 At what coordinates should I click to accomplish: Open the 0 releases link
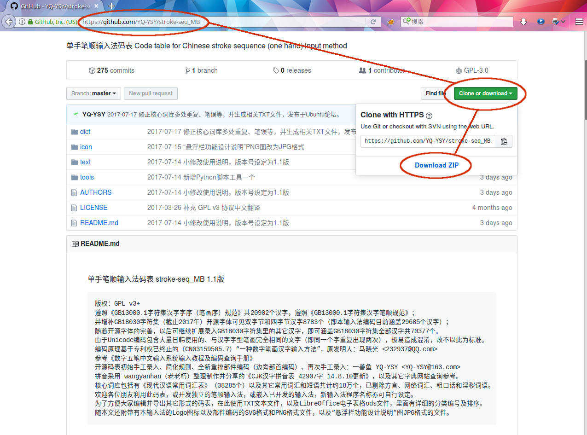pos(292,70)
